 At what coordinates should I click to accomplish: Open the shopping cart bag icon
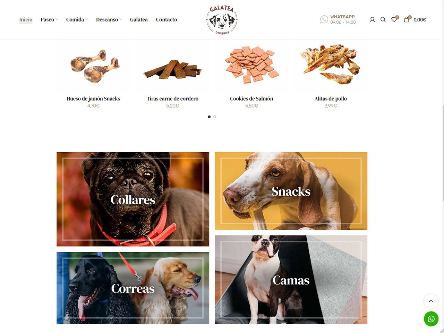[407, 19]
